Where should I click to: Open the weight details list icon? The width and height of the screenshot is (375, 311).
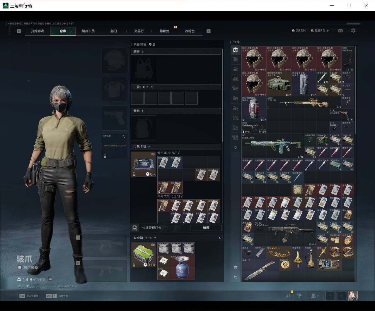coord(50,279)
